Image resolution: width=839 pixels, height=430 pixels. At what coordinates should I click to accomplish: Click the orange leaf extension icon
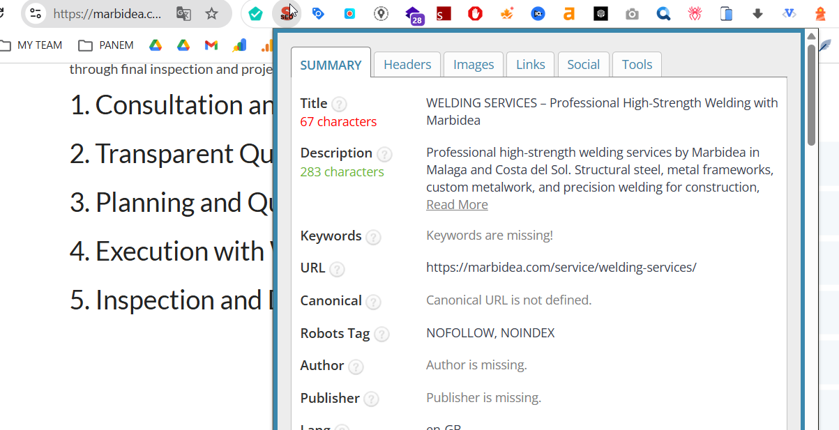(506, 14)
